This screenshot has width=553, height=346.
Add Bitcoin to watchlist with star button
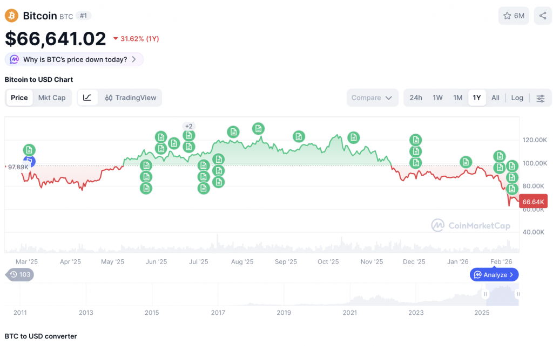coord(514,16)
